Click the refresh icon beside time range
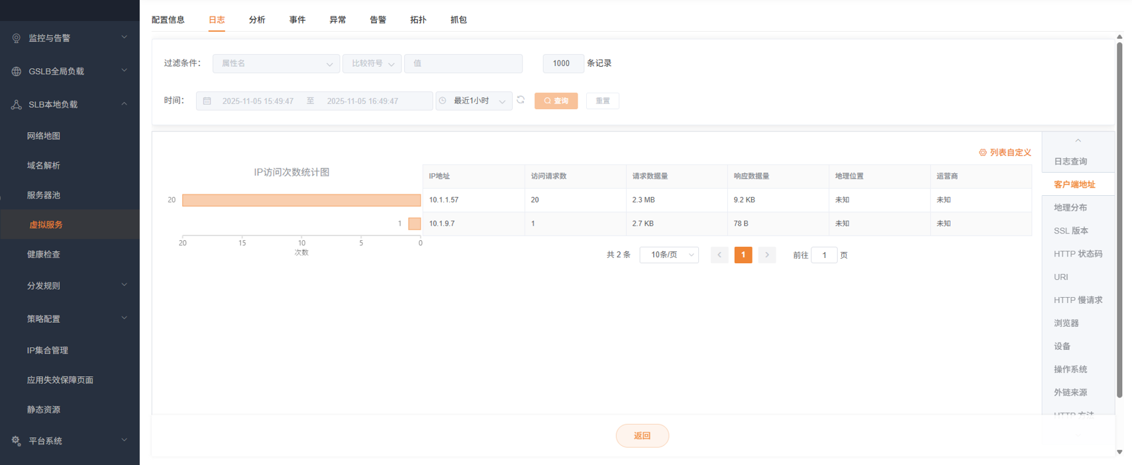 pos(521,101)
